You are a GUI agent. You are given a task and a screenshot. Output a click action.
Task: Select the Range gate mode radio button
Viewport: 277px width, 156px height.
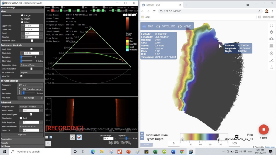pyautogui.click(x=22, y=15)
